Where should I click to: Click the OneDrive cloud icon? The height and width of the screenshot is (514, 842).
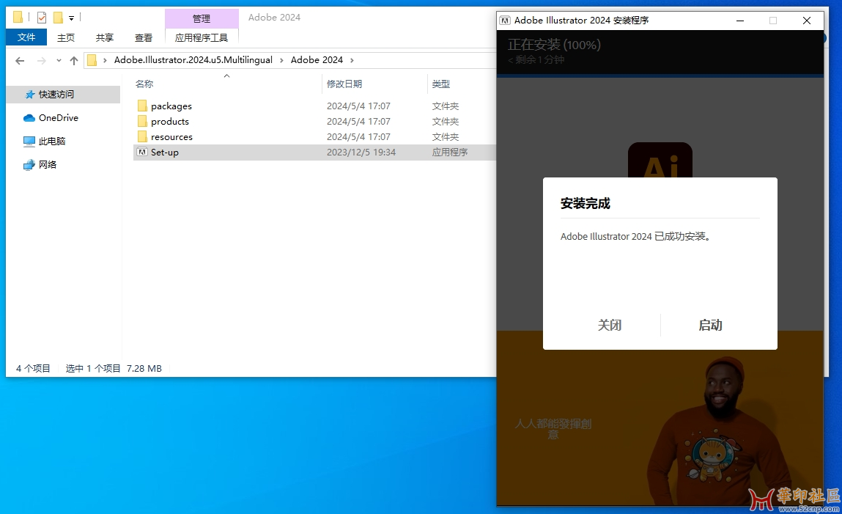(x=29, y=117)
